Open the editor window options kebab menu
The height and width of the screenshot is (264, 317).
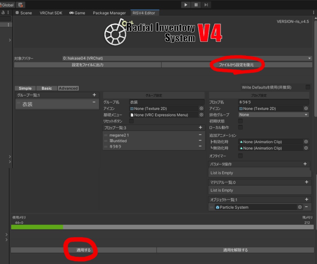pos(313,13)
